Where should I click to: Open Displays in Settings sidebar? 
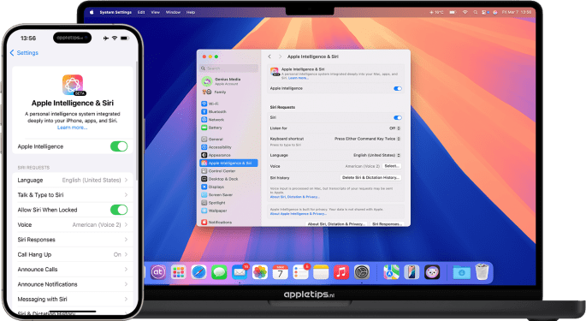(228, 187)
